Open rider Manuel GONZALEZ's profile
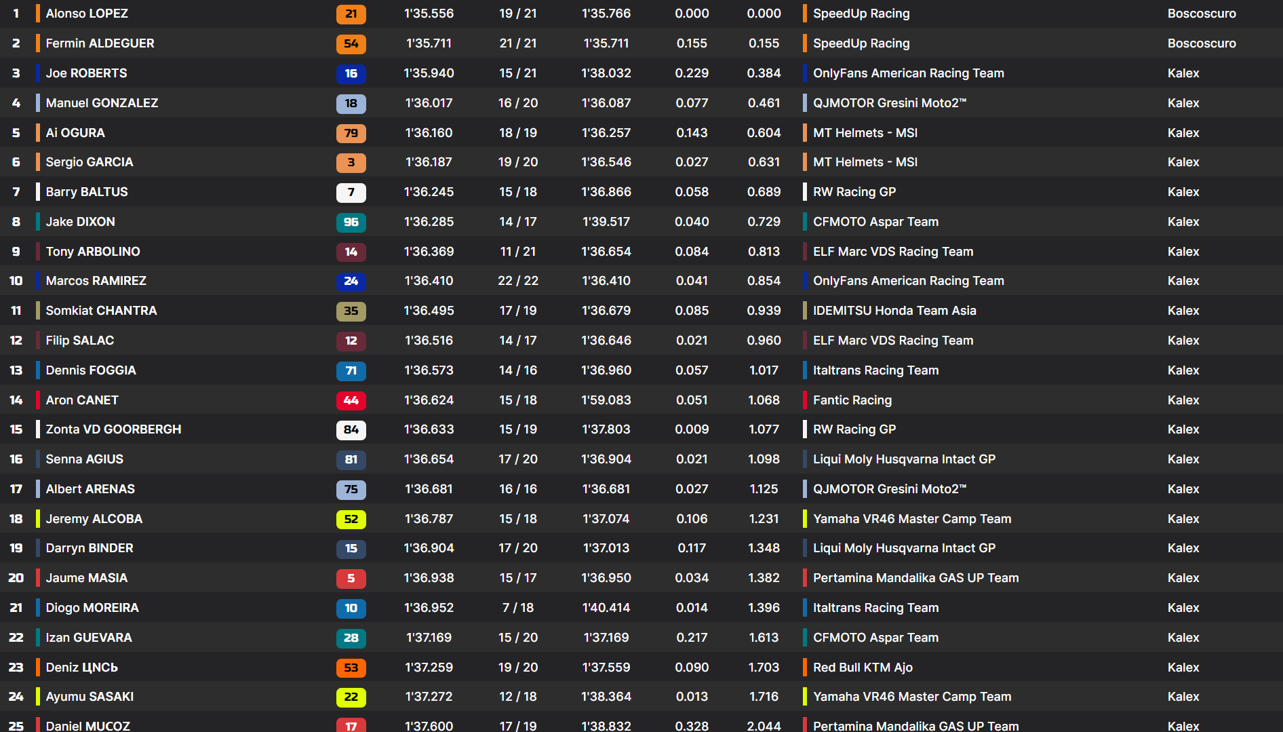1283x732 pixels. 102,103
